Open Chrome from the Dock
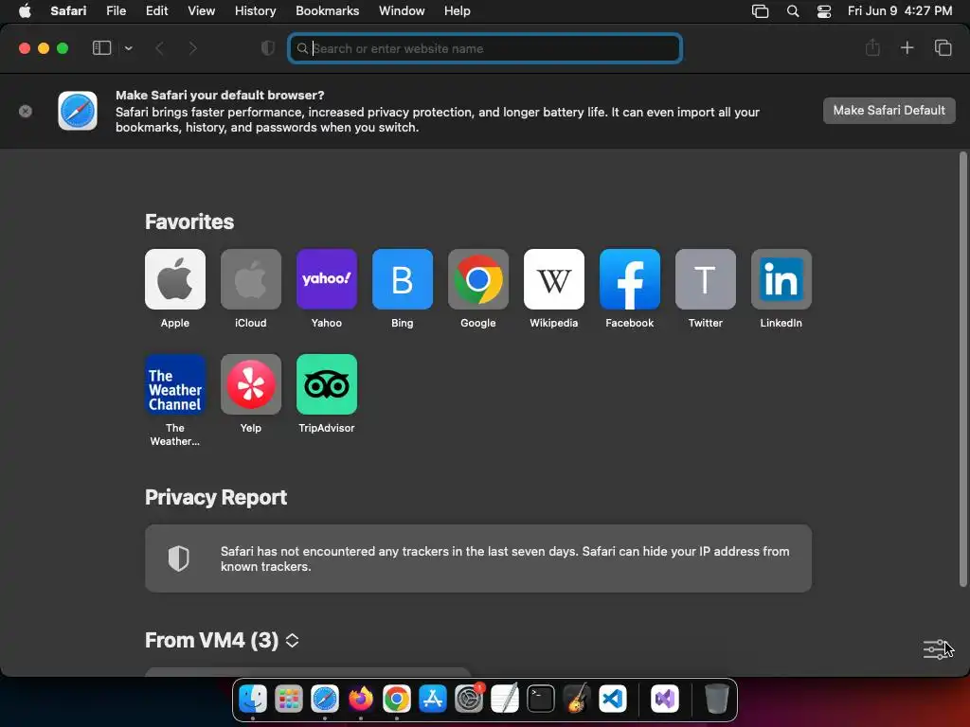Screen dimensions: 970x727 click(397, 700)
